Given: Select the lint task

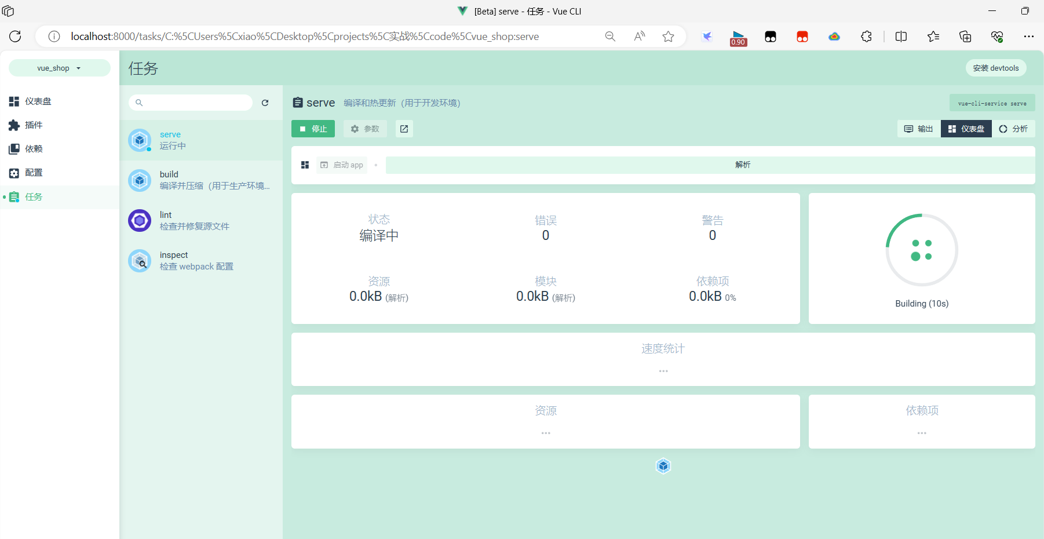Looking at the screenshot, I should pos(201,221).
